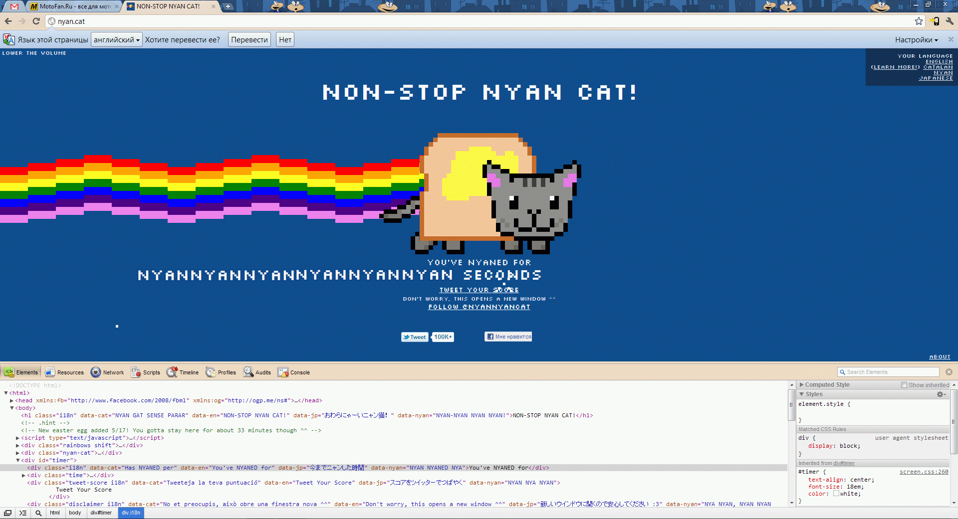Collapse the body node
The image size is (958, 519).
(12, 408)
